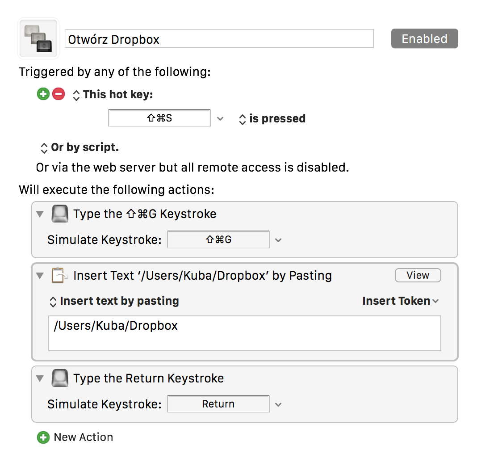Click the macro name field 'Otwórz Dropbox'

point(219,39)
